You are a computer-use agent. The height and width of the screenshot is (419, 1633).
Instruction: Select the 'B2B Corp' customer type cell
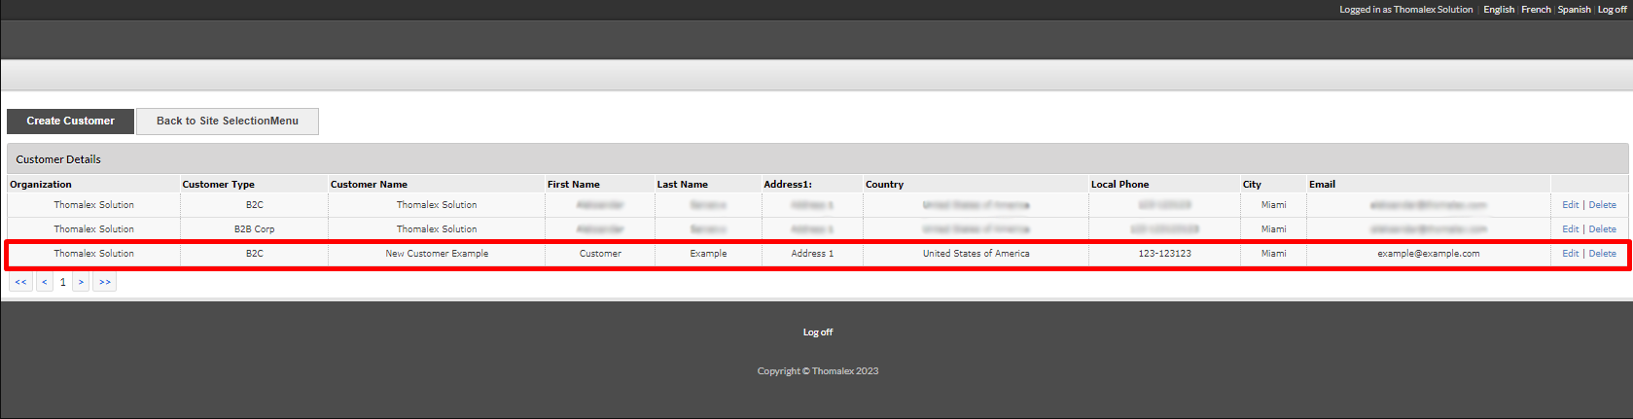pyautogui.click(x=254, y=229)
